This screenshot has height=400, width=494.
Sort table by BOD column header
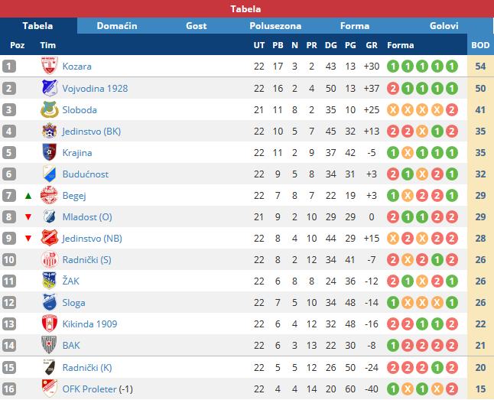(x=480, y=45)
